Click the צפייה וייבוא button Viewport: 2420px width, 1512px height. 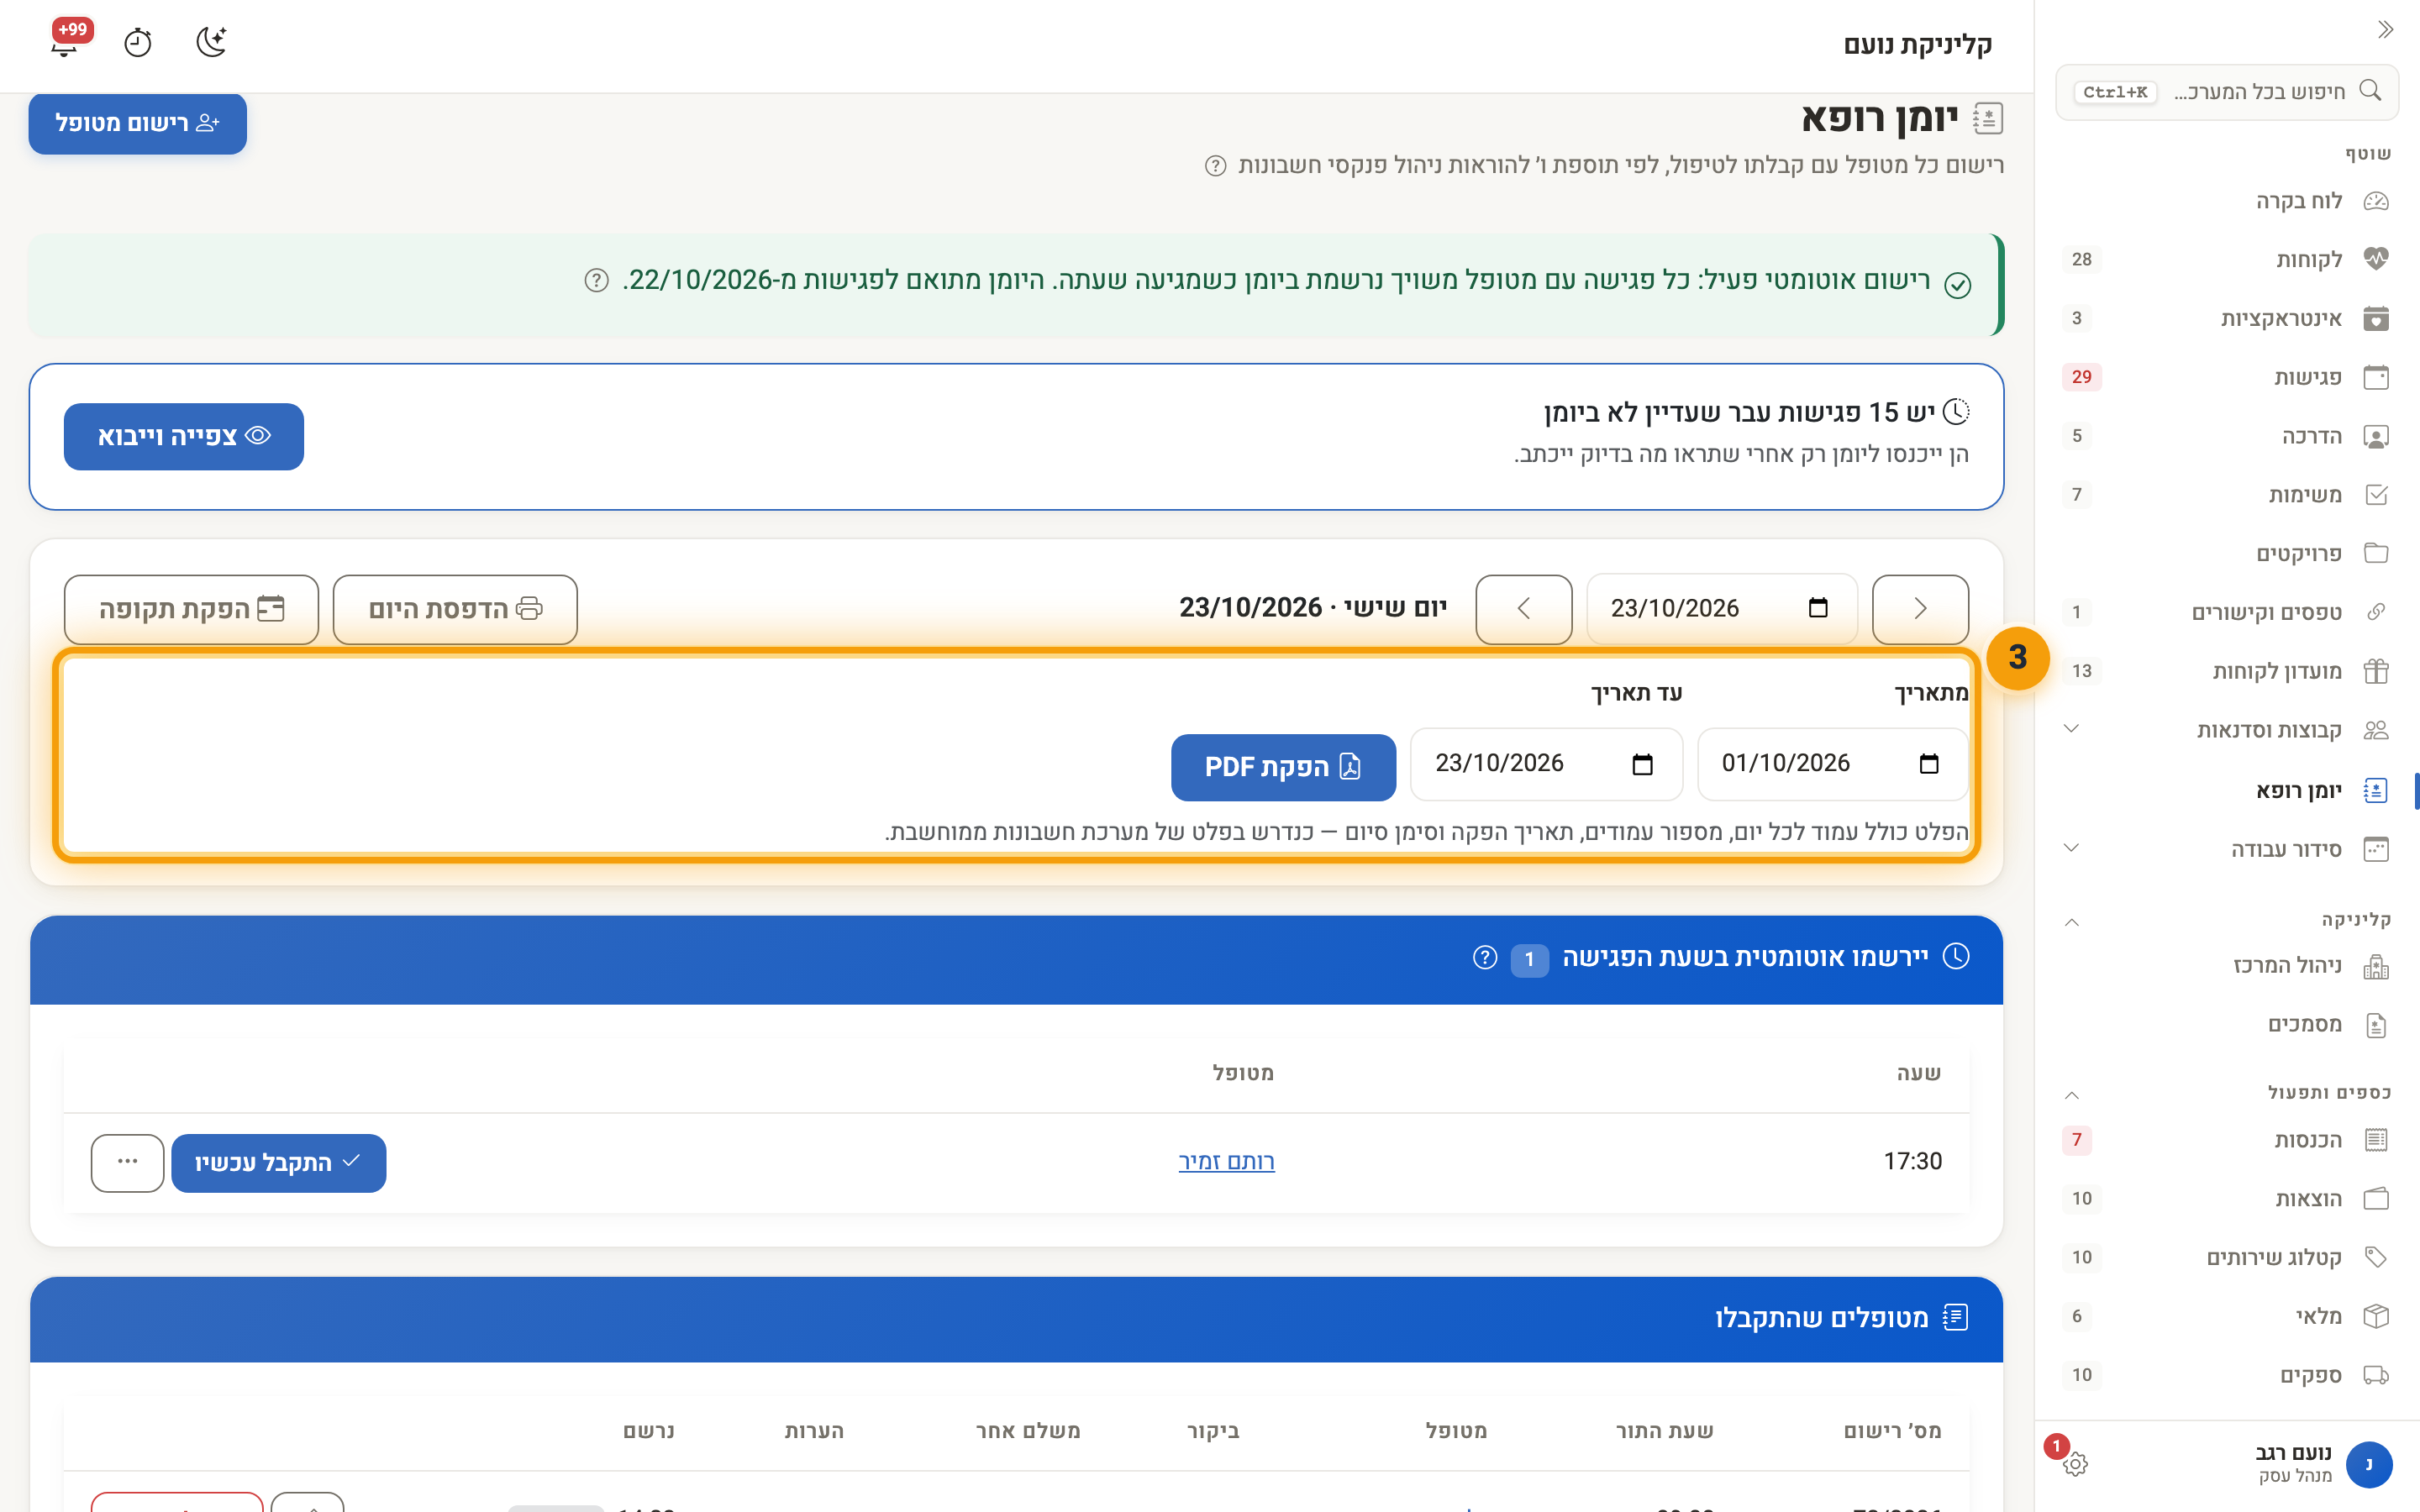[184, 436]
